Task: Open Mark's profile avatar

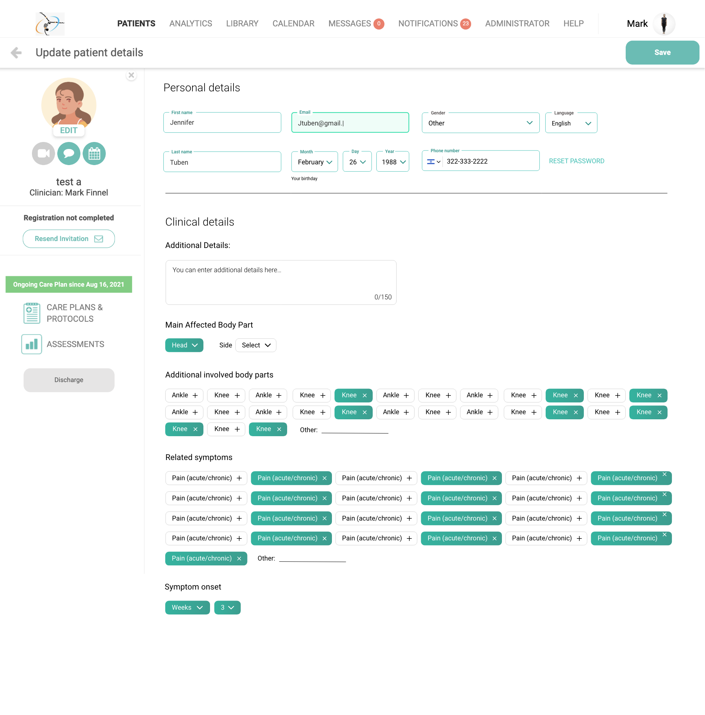Action: click(x=664, y=24)
